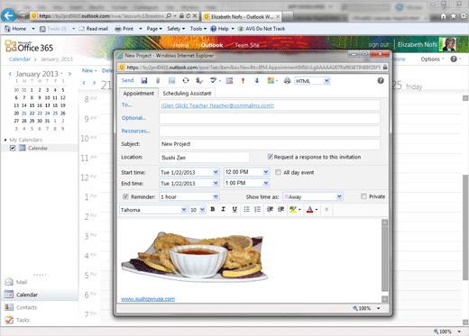
Task: Click the recurrence circular arrows icon
Action: coord(186,80)
